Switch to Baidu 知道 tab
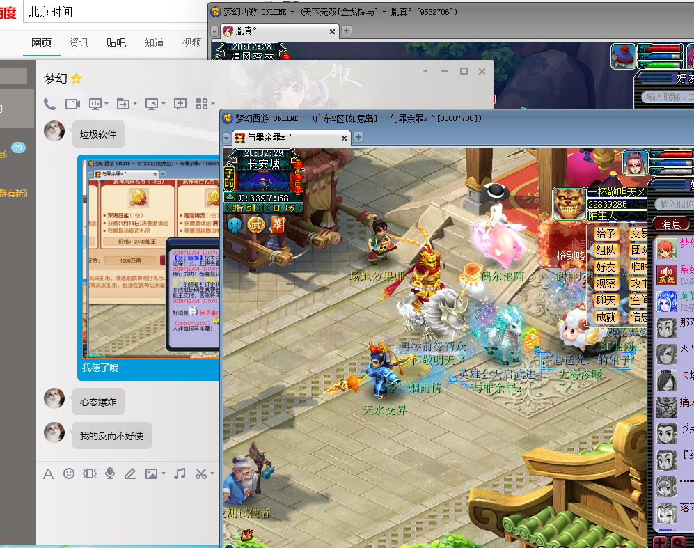Viewport: 694px width, 548px height. pyautogui.click(x=154, y=42)
